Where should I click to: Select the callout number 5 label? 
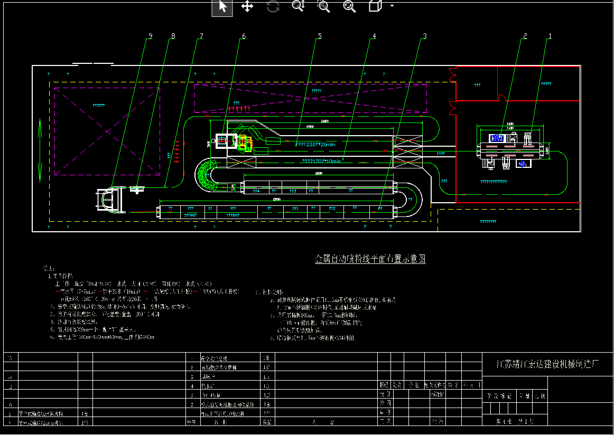click(x=320, y=36)
